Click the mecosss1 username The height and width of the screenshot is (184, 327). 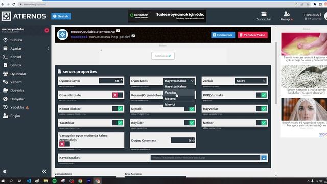point(312,15)
